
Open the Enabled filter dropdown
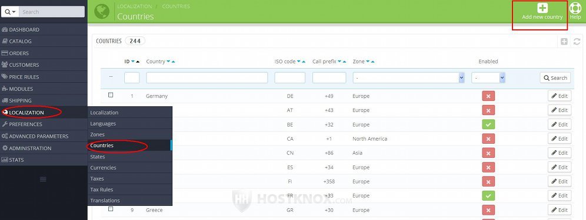tap(488, 77)
